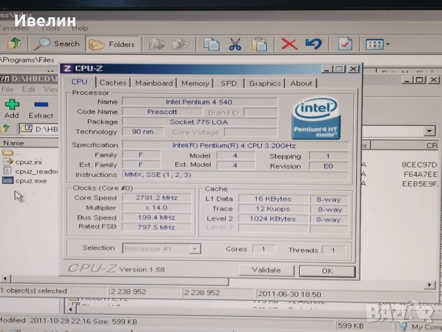Toggle the Folders pane button
This screenshot has width=442, height=332.
112,44
